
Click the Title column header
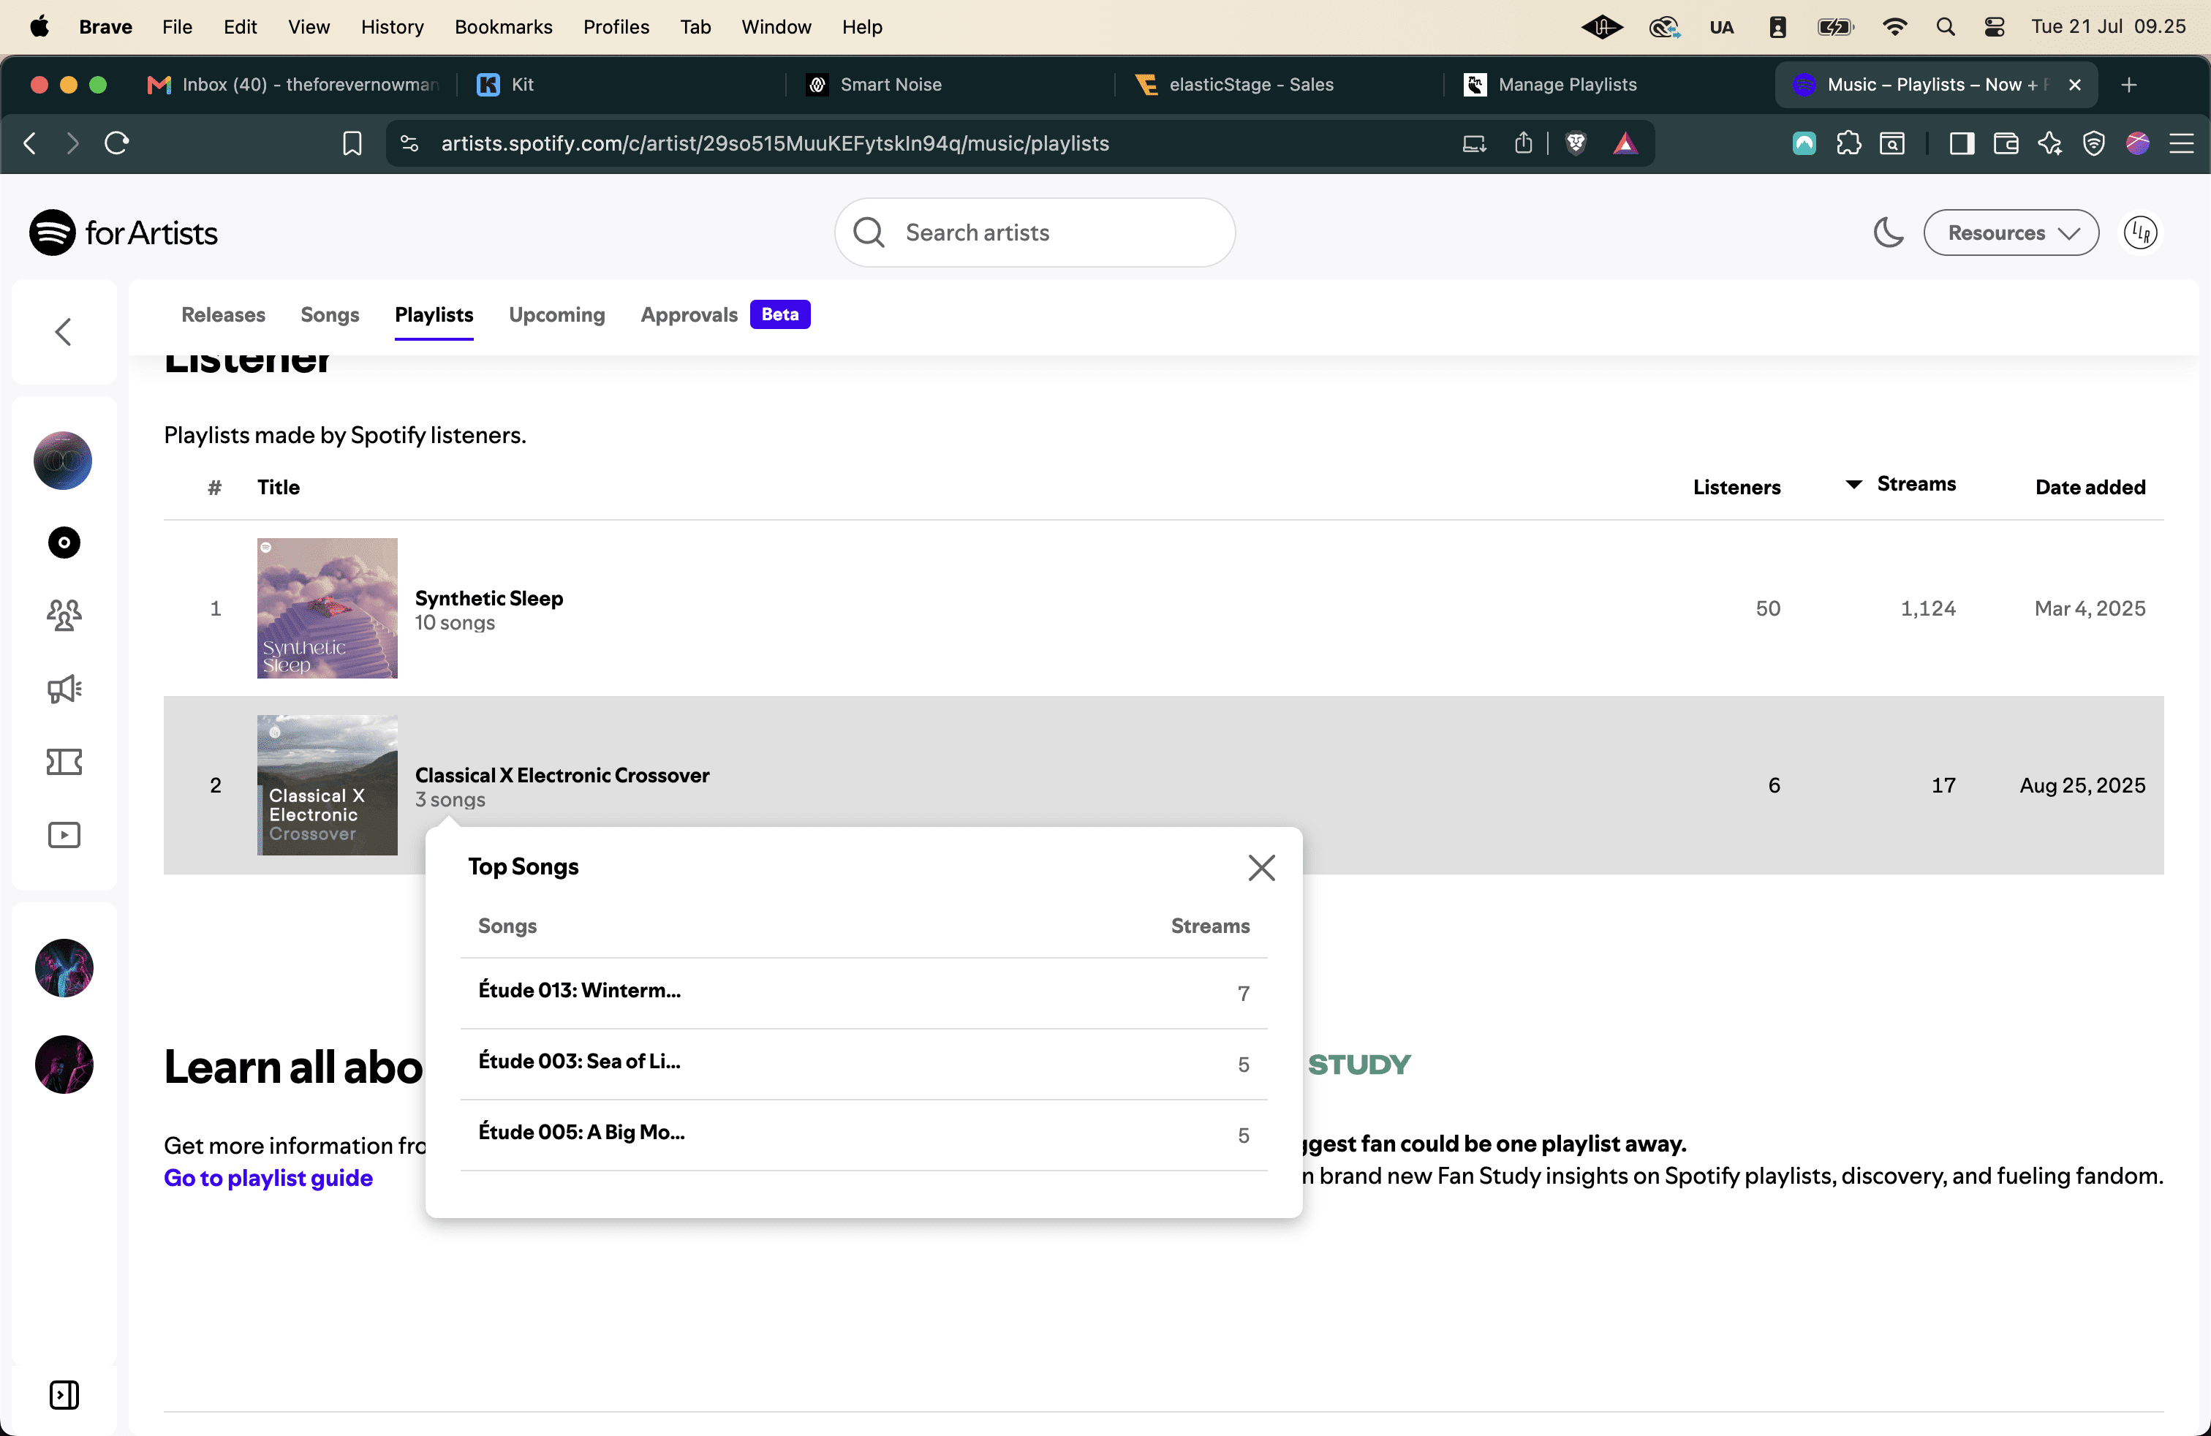(278, 487)
